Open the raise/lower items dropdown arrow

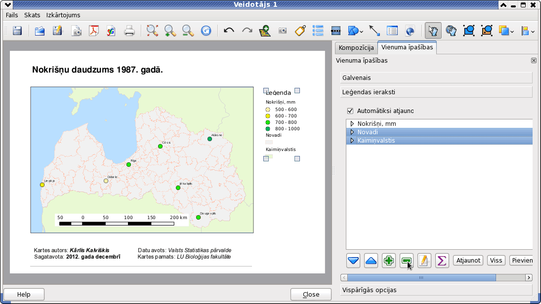512,32
